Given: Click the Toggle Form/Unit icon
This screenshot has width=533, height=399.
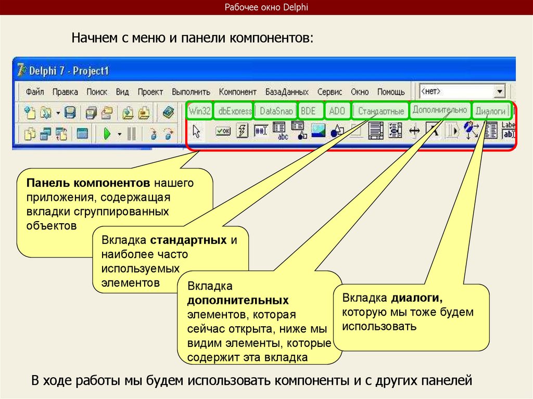Looking at the screenshot, I should coord(61,134).
